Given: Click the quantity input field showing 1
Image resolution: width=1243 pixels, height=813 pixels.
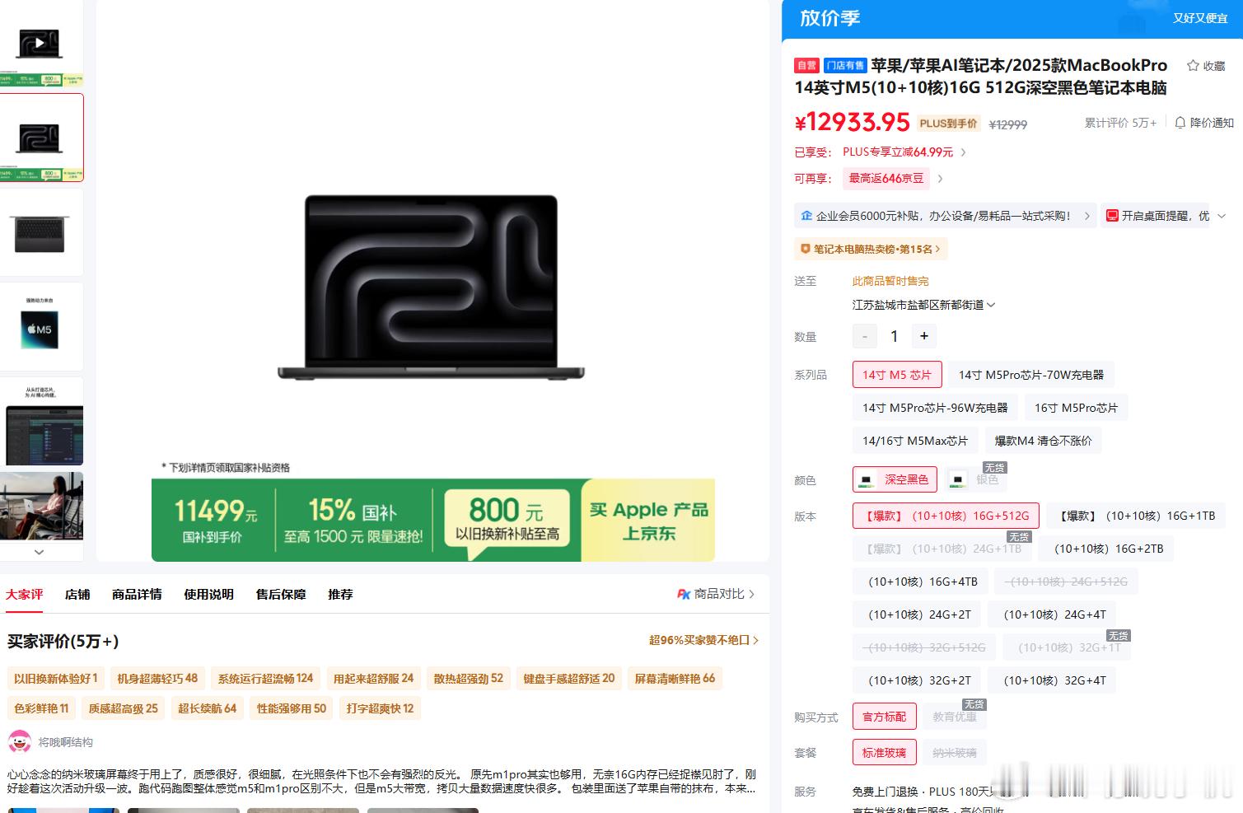Looking at the screenshot, I should coord(894,336).
